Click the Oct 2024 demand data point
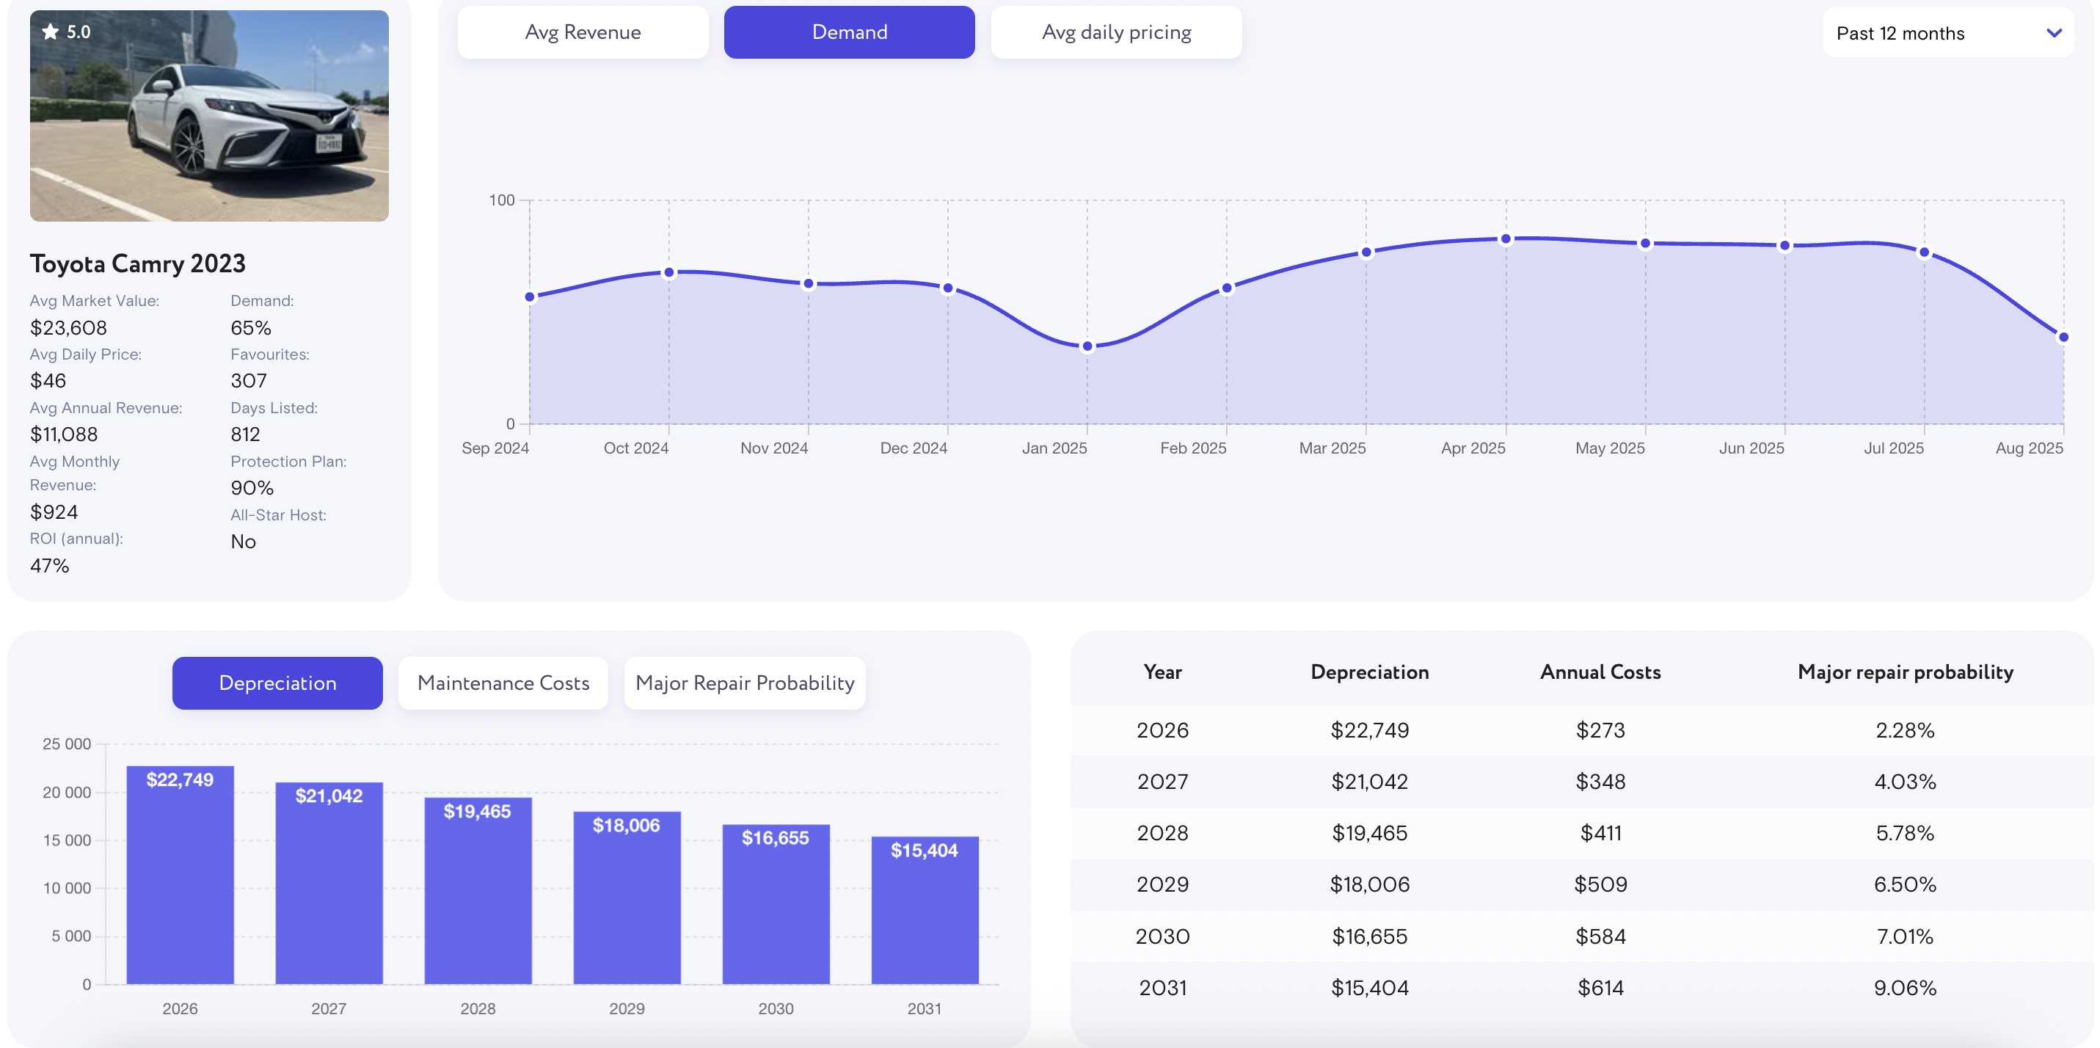Viewport: 2100px width, 1048px height. click(668, 272)
